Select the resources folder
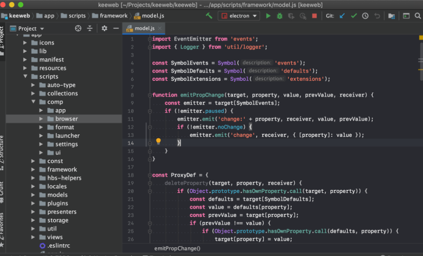 [x=53, y=68]
